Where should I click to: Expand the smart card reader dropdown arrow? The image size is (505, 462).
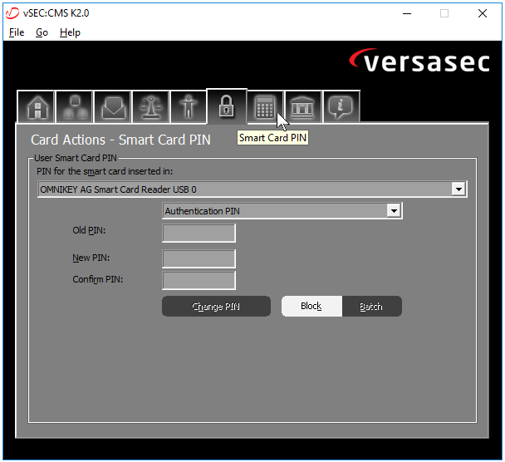pyautogui.click(x=458, y=189)
